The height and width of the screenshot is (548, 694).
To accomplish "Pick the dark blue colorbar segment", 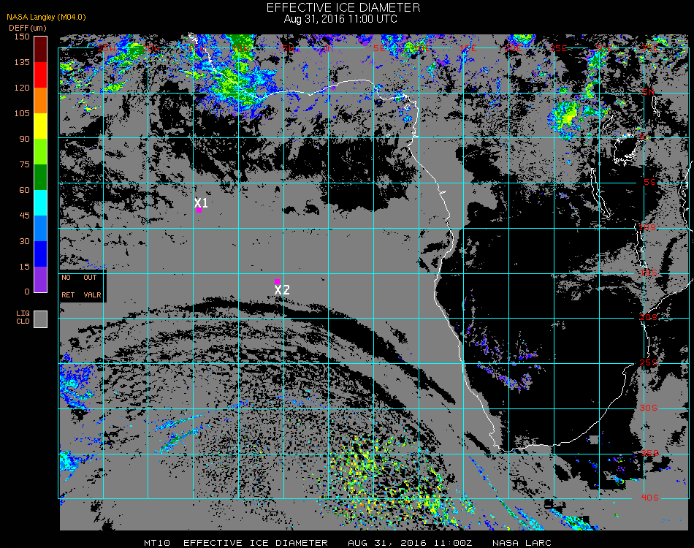I will tap(41, 254).
